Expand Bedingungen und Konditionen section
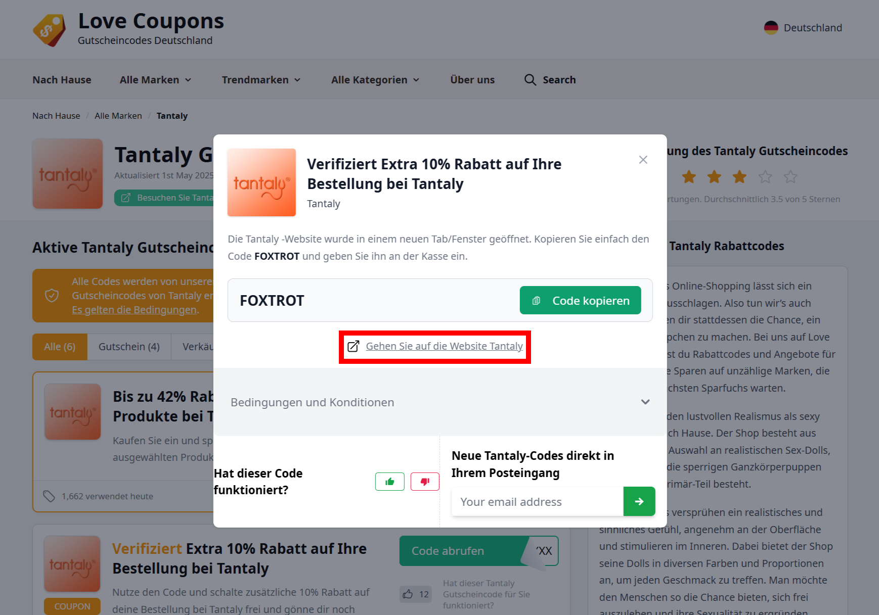Image resolution: width=879 pixels, height=615 pixels. click(x=440, y=402)
